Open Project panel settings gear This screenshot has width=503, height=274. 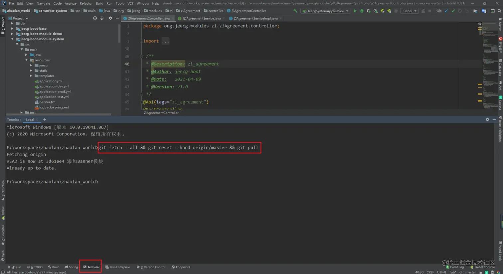click(110, 18)
